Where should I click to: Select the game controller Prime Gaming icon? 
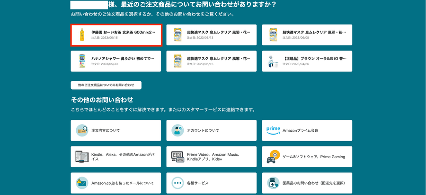(x=273, y=157)
